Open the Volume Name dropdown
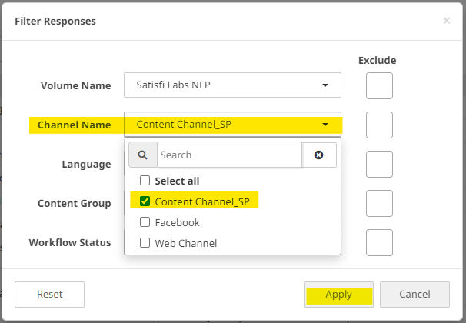 pos(232,85)
